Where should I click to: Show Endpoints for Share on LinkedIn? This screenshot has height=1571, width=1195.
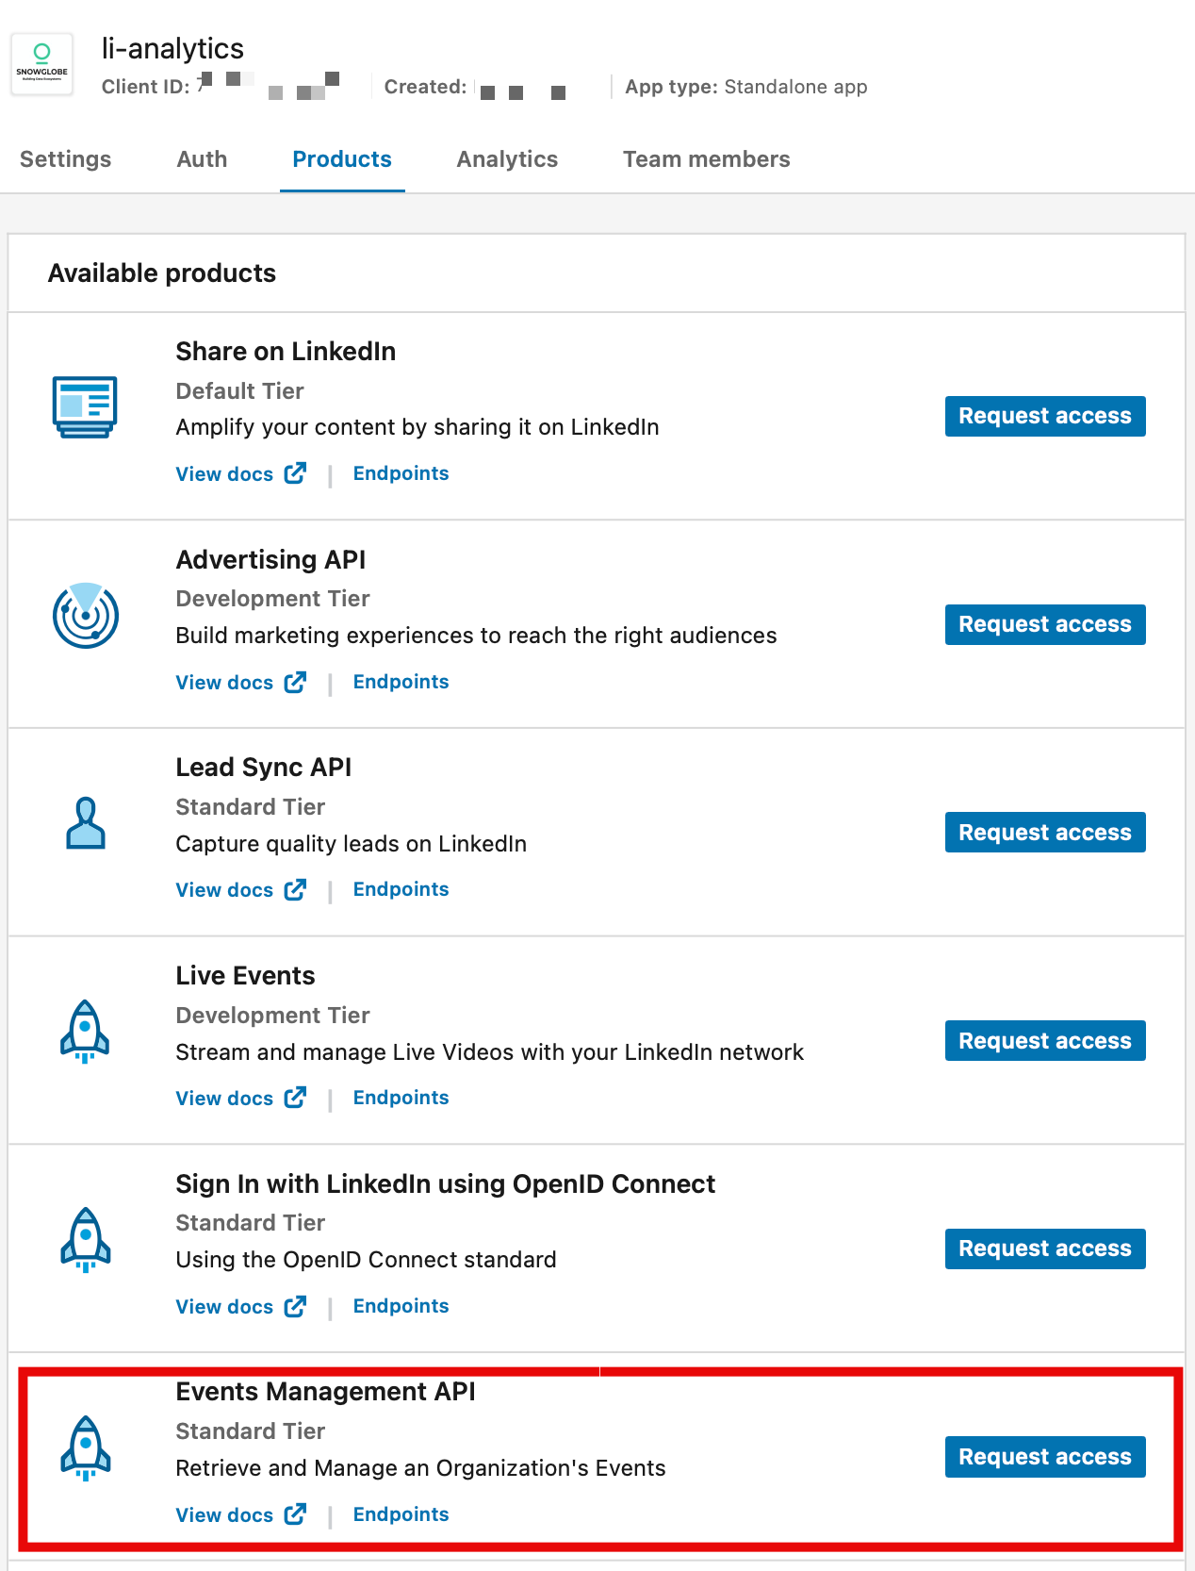click(401, 473)
